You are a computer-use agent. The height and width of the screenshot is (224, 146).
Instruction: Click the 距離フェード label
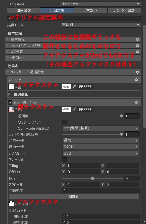(x=18, y=210)
